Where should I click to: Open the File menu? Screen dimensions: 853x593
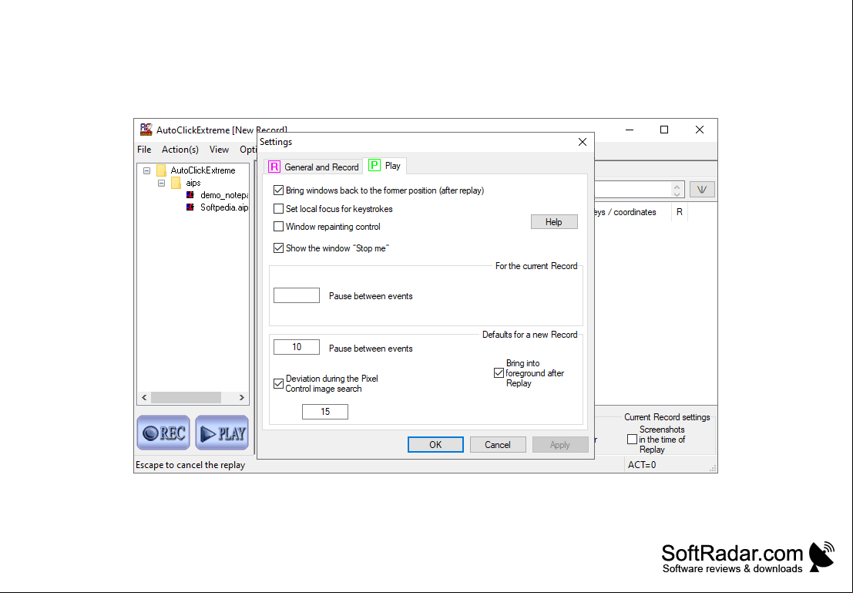(144, 150)
